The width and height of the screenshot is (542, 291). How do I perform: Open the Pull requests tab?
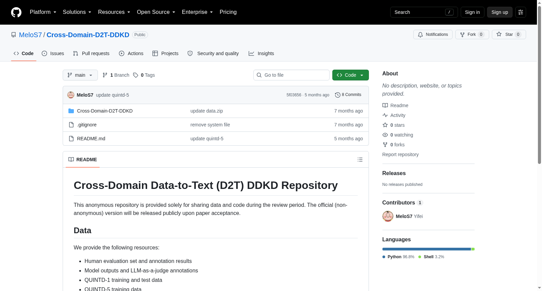(91, 53)
